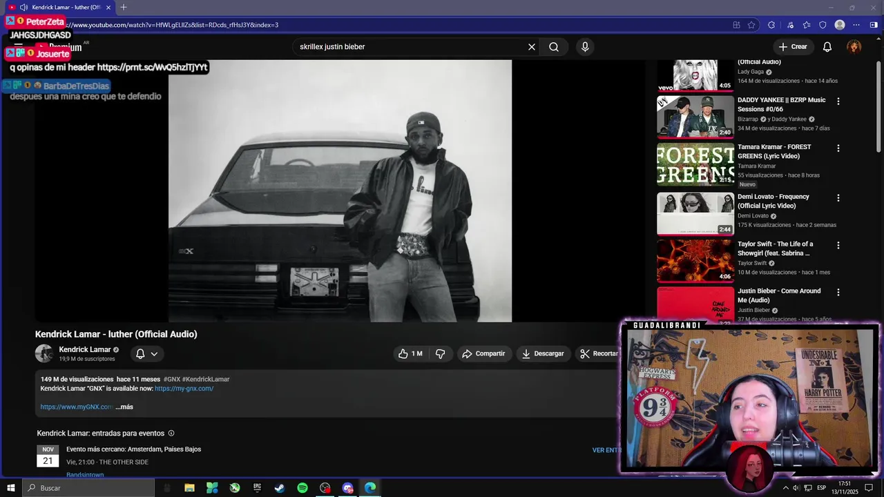Select the Kendrick Lamar - luther browser tab

click(x=61, y=8)
